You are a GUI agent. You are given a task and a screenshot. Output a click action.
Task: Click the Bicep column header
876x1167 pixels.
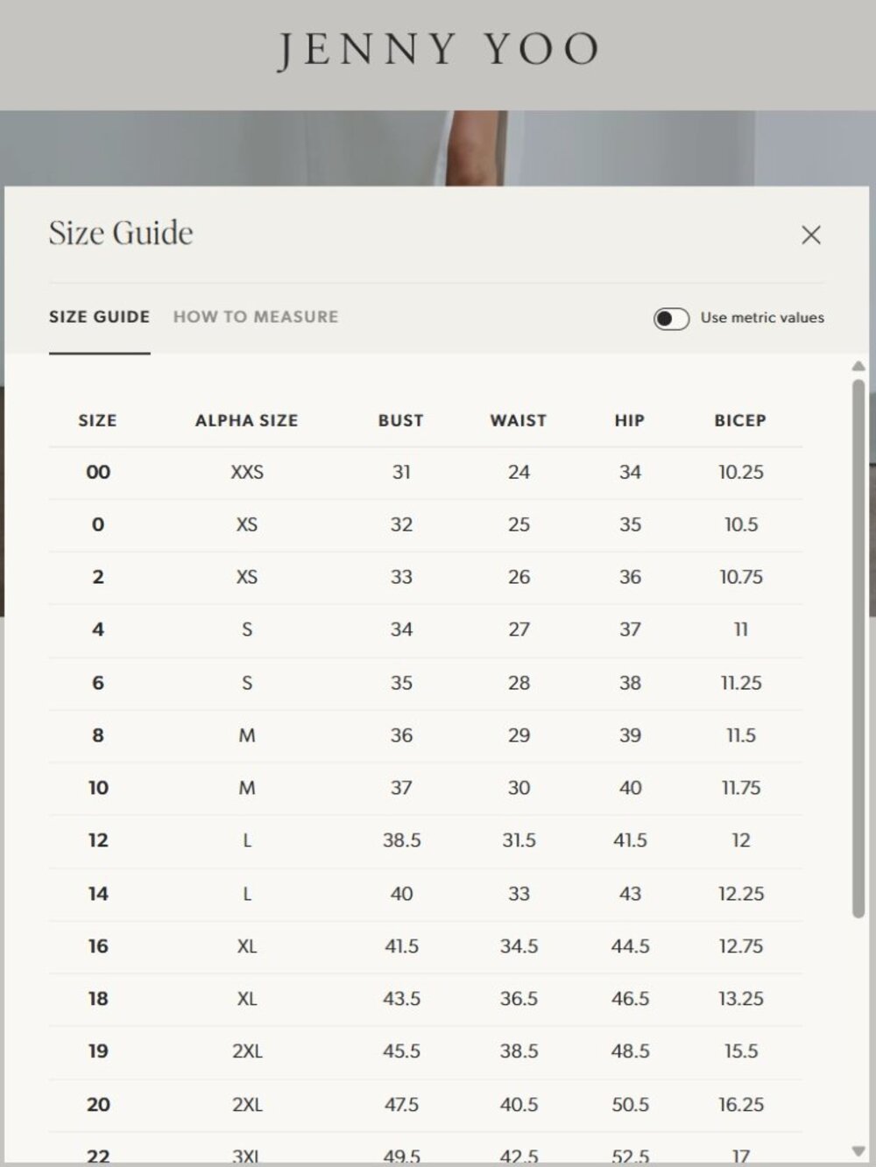pos(740,420)
